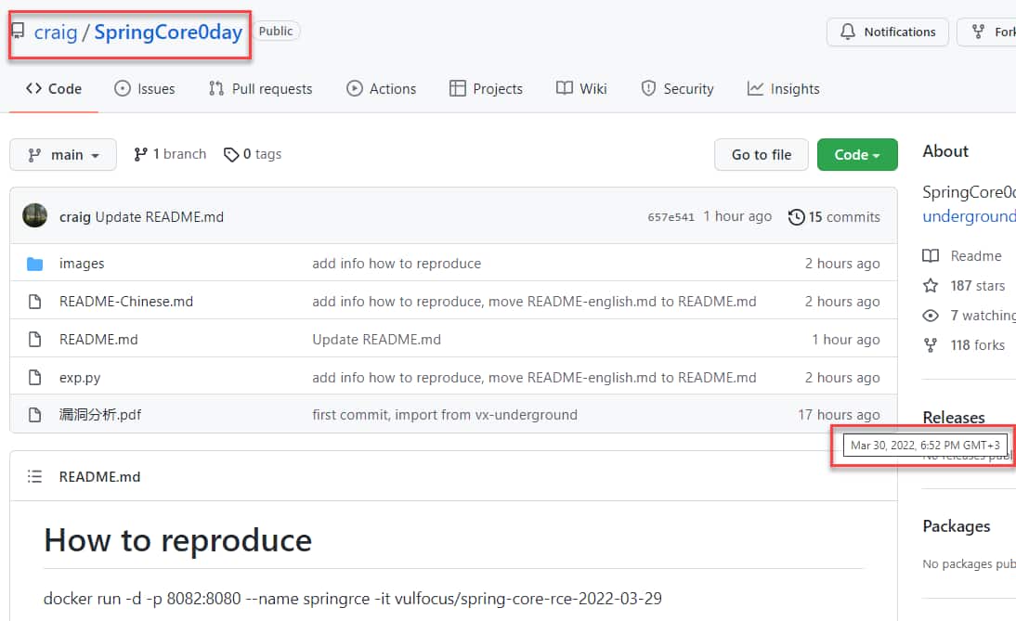The height and width of the screenshot is (621, 1016).
Task: Click the tag icon next to 0 tags
Action: point(231,154)
